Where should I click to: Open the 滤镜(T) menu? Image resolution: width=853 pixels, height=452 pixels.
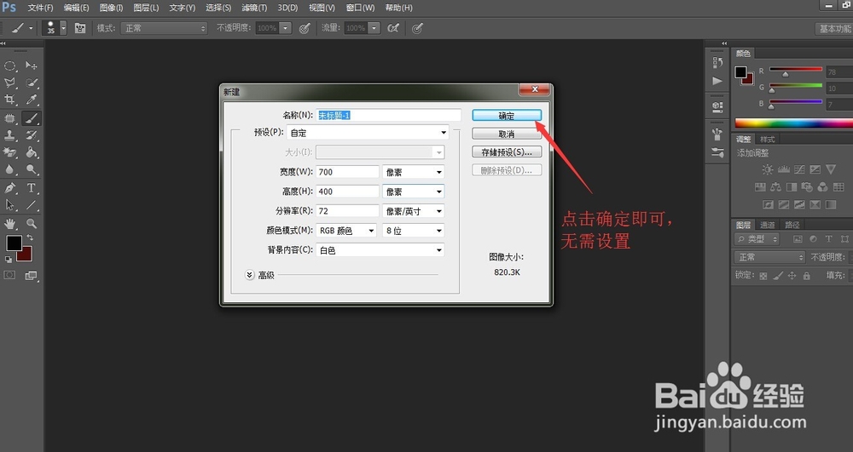pyautogui.click(x=254, y=8)
